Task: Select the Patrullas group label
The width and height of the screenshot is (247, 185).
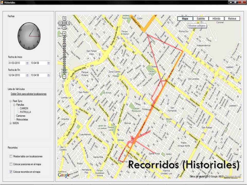Action: point(20,105)
